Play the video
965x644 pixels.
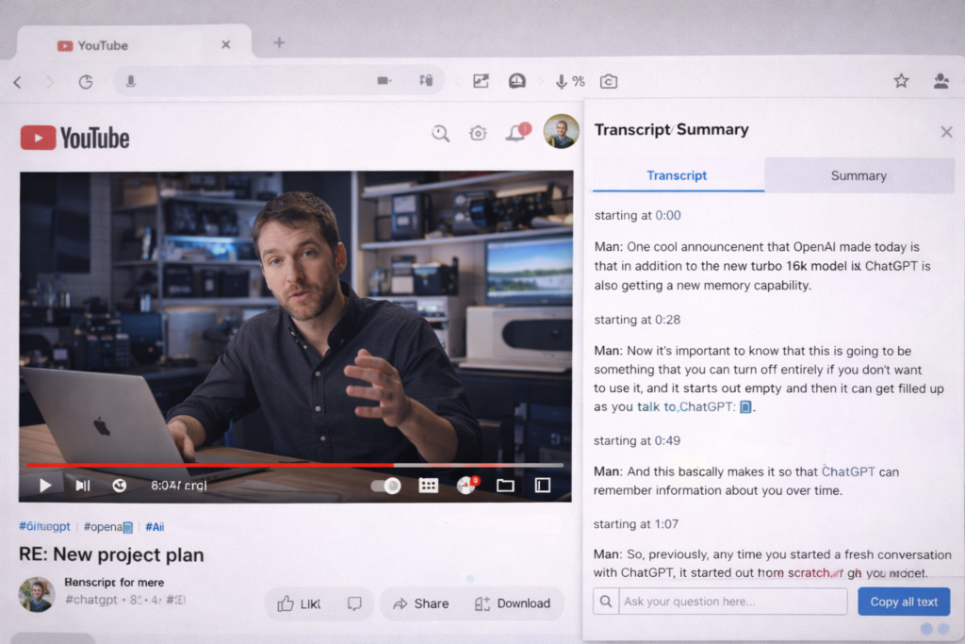[x=45, y=485]
